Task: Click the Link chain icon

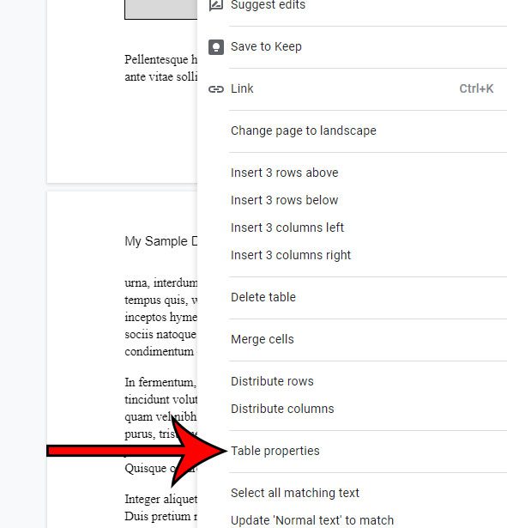Action: pos(216,89)
